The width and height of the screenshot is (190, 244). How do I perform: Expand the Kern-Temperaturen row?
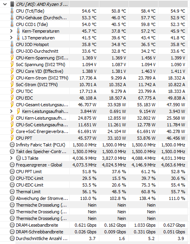(11, 31)
